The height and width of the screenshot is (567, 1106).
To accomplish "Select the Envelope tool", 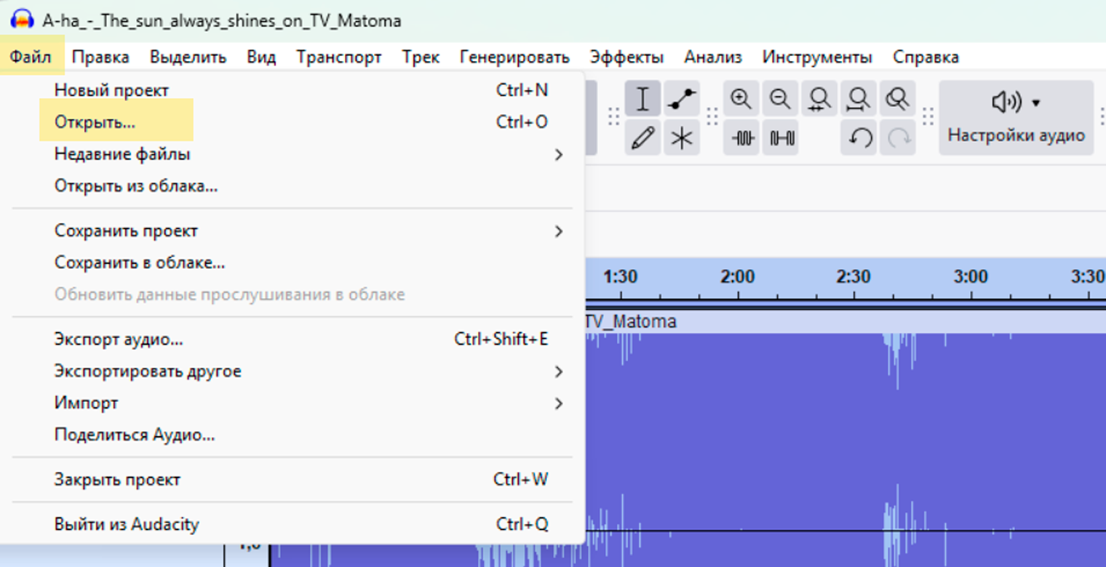I will click(682, 99).
